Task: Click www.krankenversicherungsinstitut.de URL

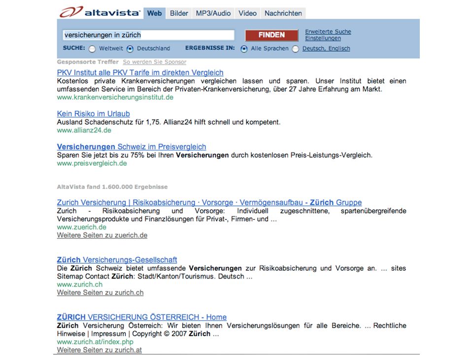Action: [115, 97]
